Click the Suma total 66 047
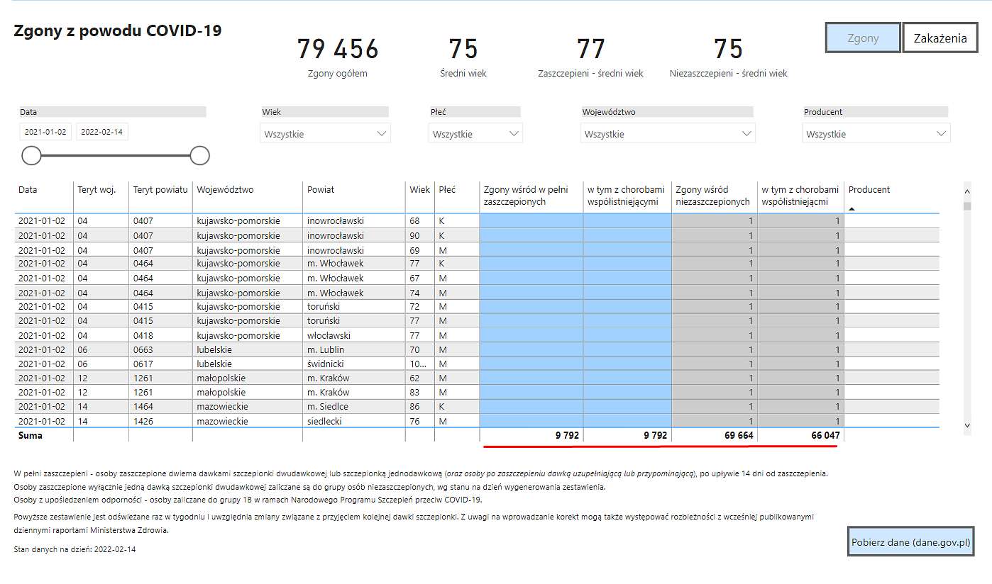The image size is (992, 584). click(x=825, y=435)
